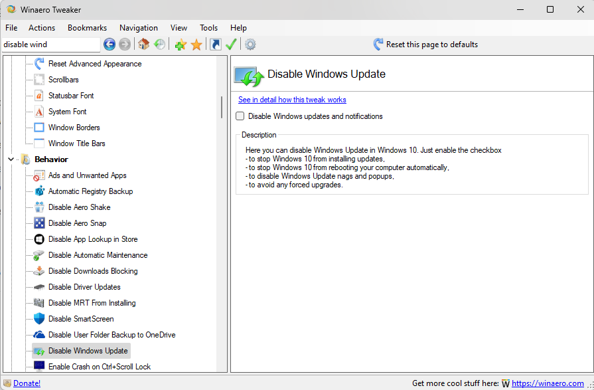Select Disable SmartScreen tree item text
Viewport: 594px width, 390px height.
point(81,319)
